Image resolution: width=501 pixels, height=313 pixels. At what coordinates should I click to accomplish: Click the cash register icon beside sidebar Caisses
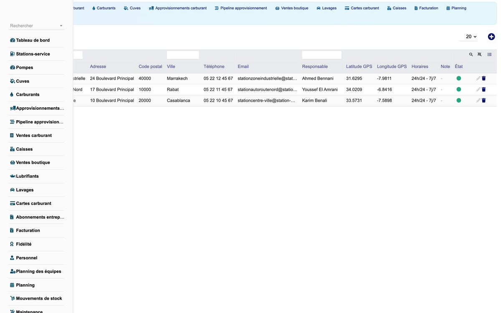[13, 149]
